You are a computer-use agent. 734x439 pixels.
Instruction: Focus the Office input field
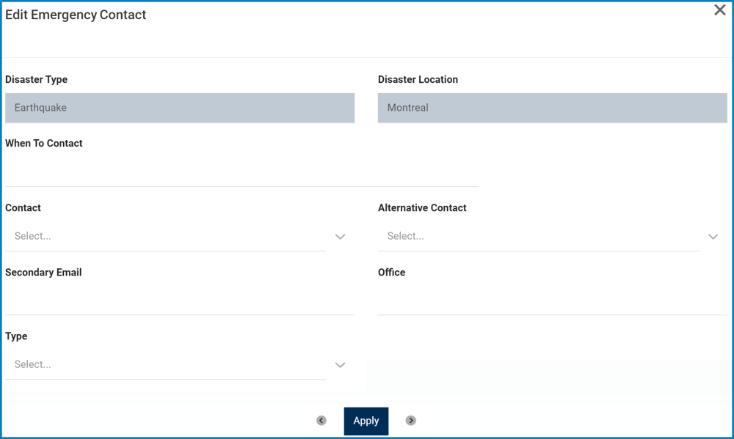coord(552,300)
